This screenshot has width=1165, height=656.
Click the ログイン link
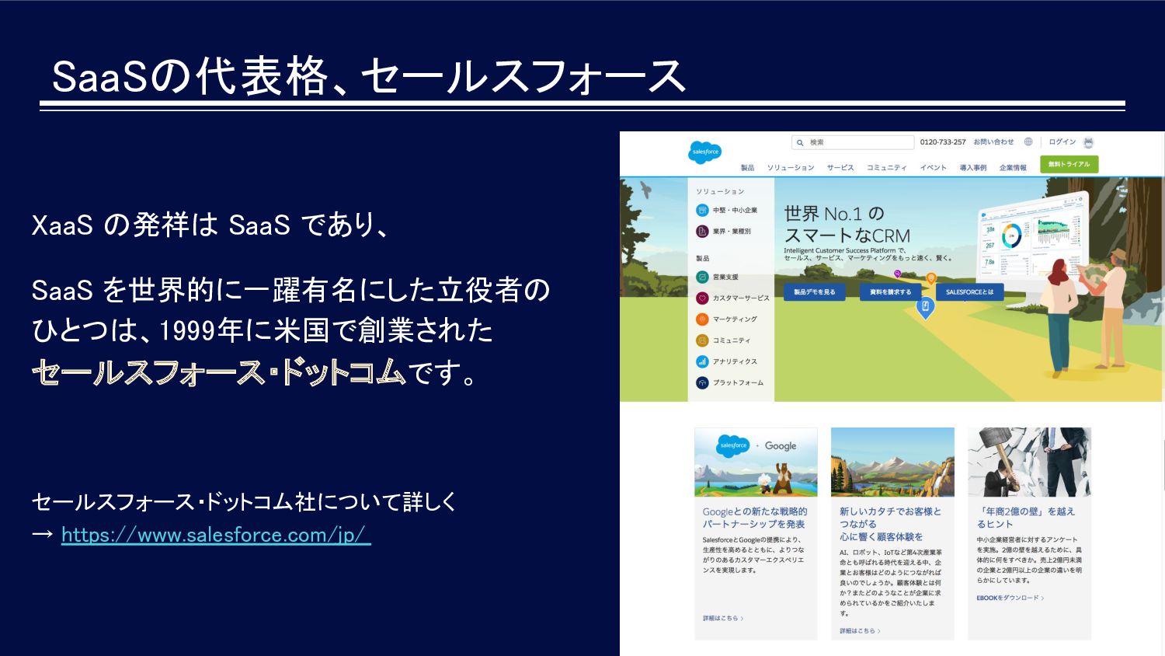point(1062,142)
